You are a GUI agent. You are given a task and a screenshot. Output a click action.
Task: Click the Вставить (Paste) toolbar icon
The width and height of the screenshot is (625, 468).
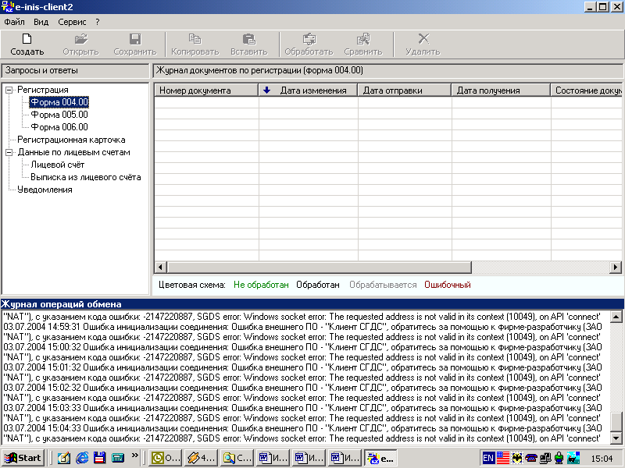(248, 39)
